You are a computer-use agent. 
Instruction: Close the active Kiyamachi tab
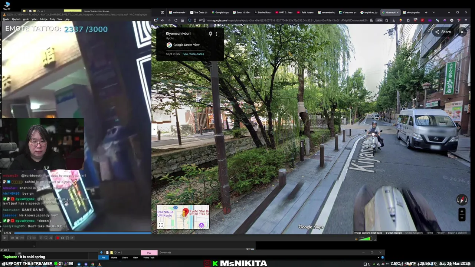398,12
